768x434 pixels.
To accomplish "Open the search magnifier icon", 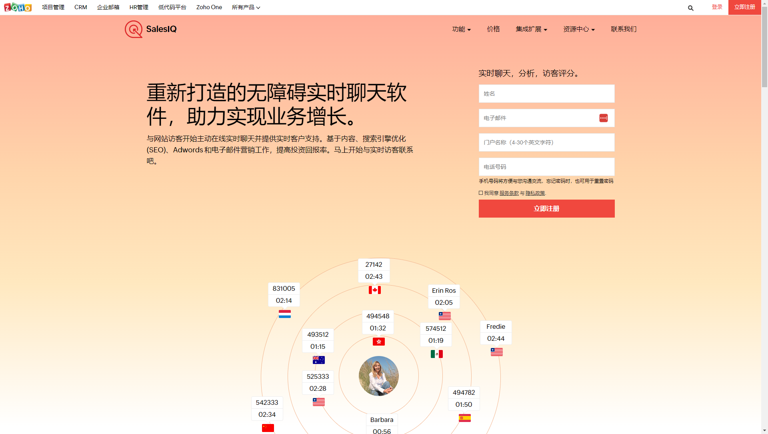I will point(690,8).
